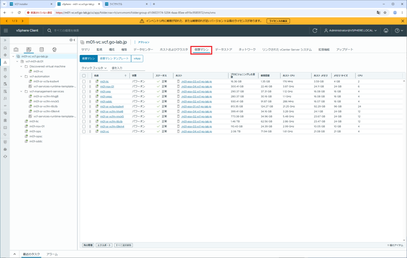This screenshot has width=407, height=258.
Task: Switch to the データストア tab
Action: coord(224,49)
